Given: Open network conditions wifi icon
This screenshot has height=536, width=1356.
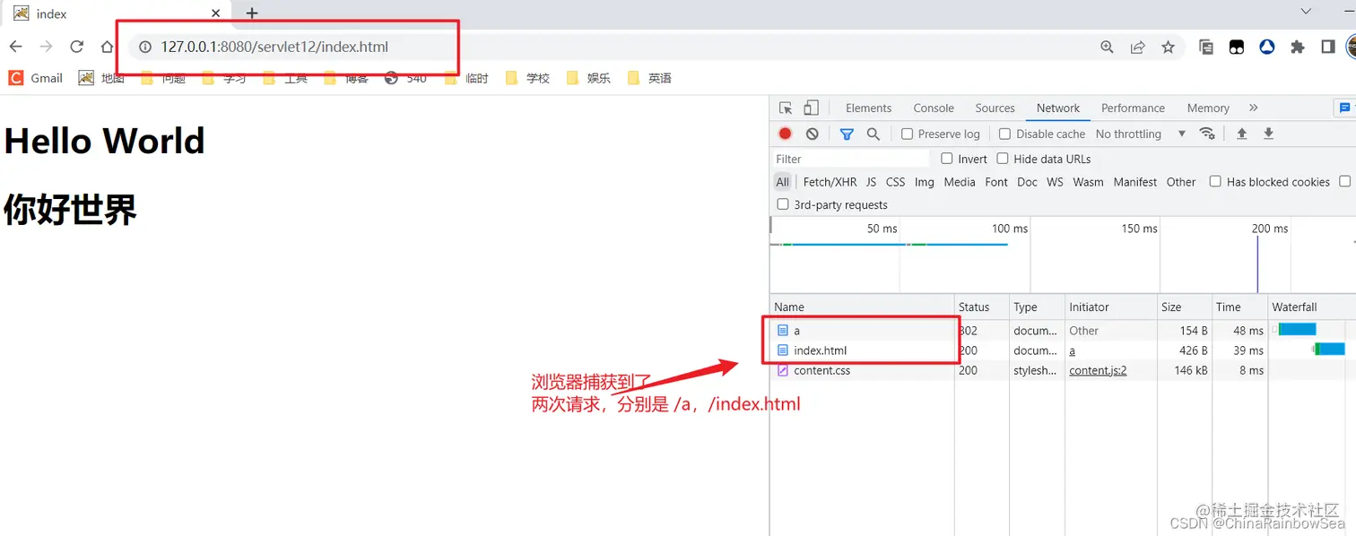Looking at the screenshot, I should [x=1207, y=134].
